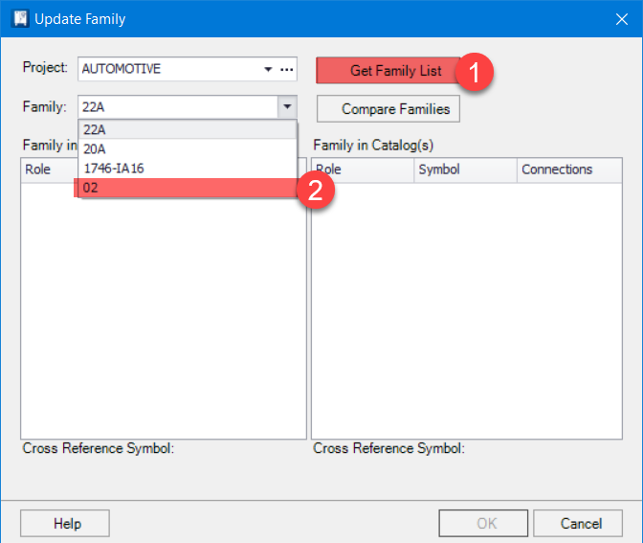This screenshot has width=643, height=543.
Task: Open Help for Update Family dialog
Action: 65,523
